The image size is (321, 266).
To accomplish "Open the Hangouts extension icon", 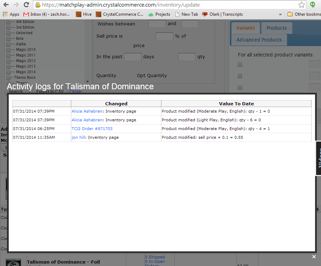I will click(312, 5).
